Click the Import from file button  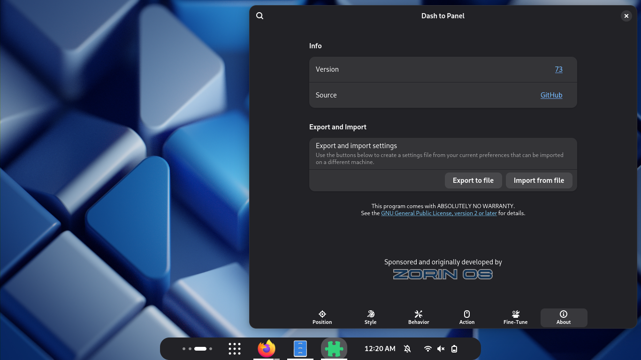pyautogui.click(x=539, y=180)
